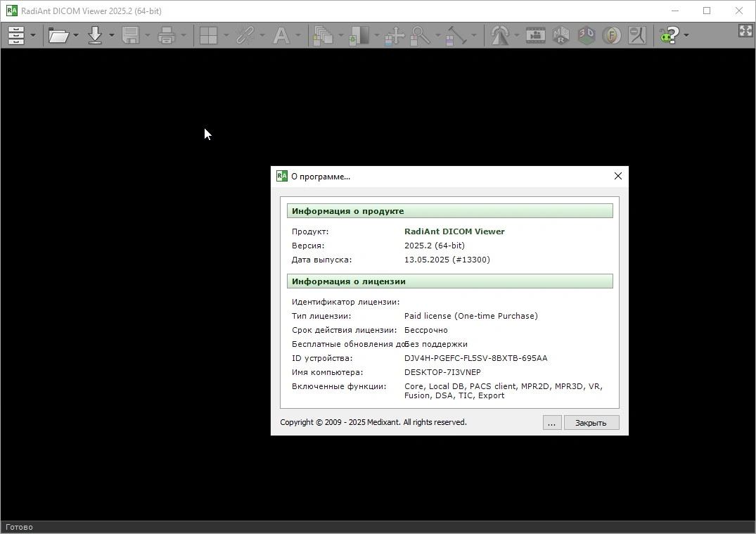This screenshot has width=756, height=534.
Task: Open the local database drawer icon
Action: click(16, 35)
